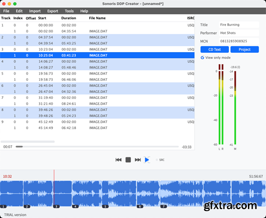Select waveform marker 6
This screenshot has height=218, width=266.
[140, 206]
